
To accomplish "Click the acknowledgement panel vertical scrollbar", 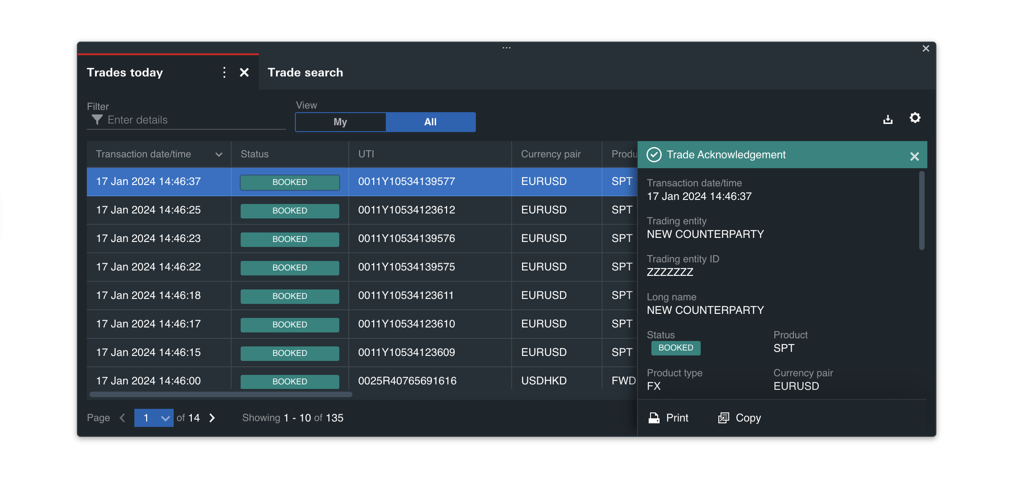I will (x=921, y=211).
